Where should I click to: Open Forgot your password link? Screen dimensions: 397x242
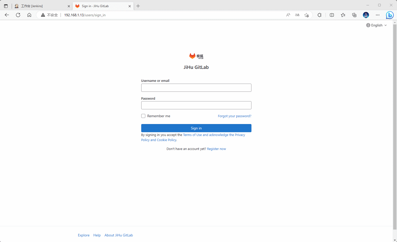click(234, 116)
